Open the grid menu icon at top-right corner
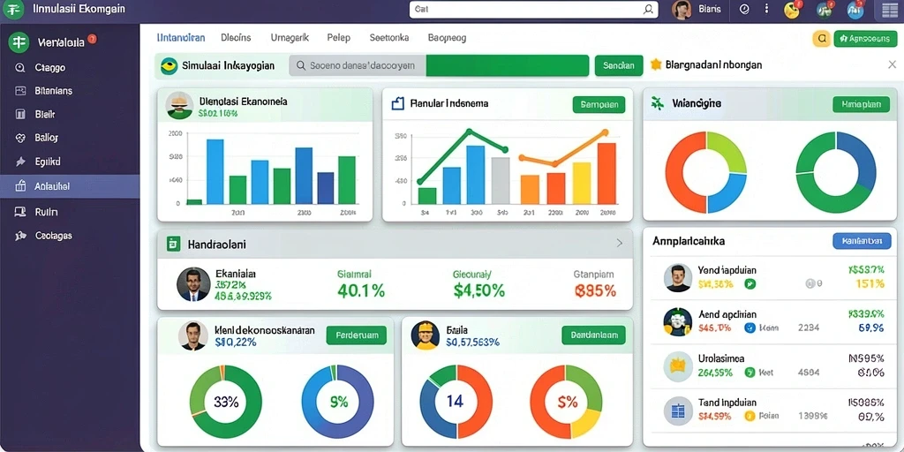This screenshot has width=904, height=452. 890,10
